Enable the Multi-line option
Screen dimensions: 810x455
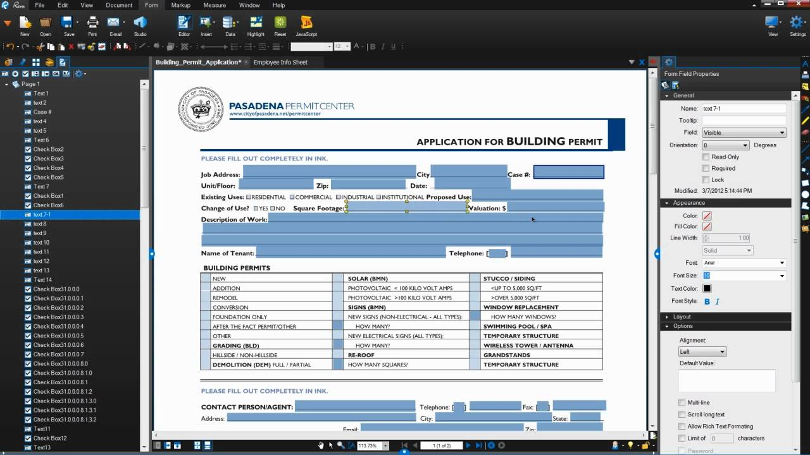coord(682,403)
